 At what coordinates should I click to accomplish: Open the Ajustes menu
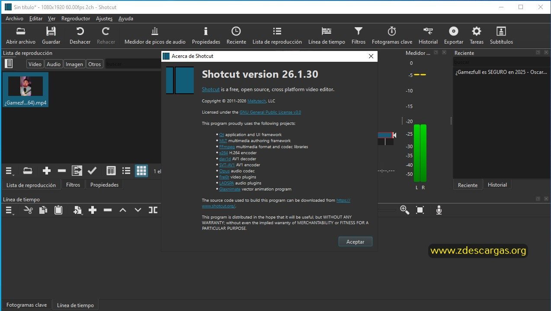pyautogui.click(x=104, y=19)
